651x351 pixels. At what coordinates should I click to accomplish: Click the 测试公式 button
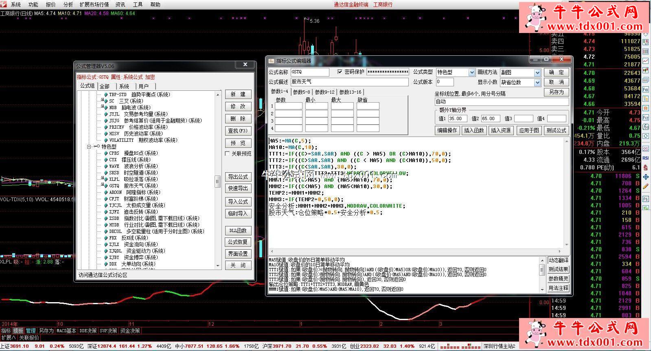tap(556, 130)
